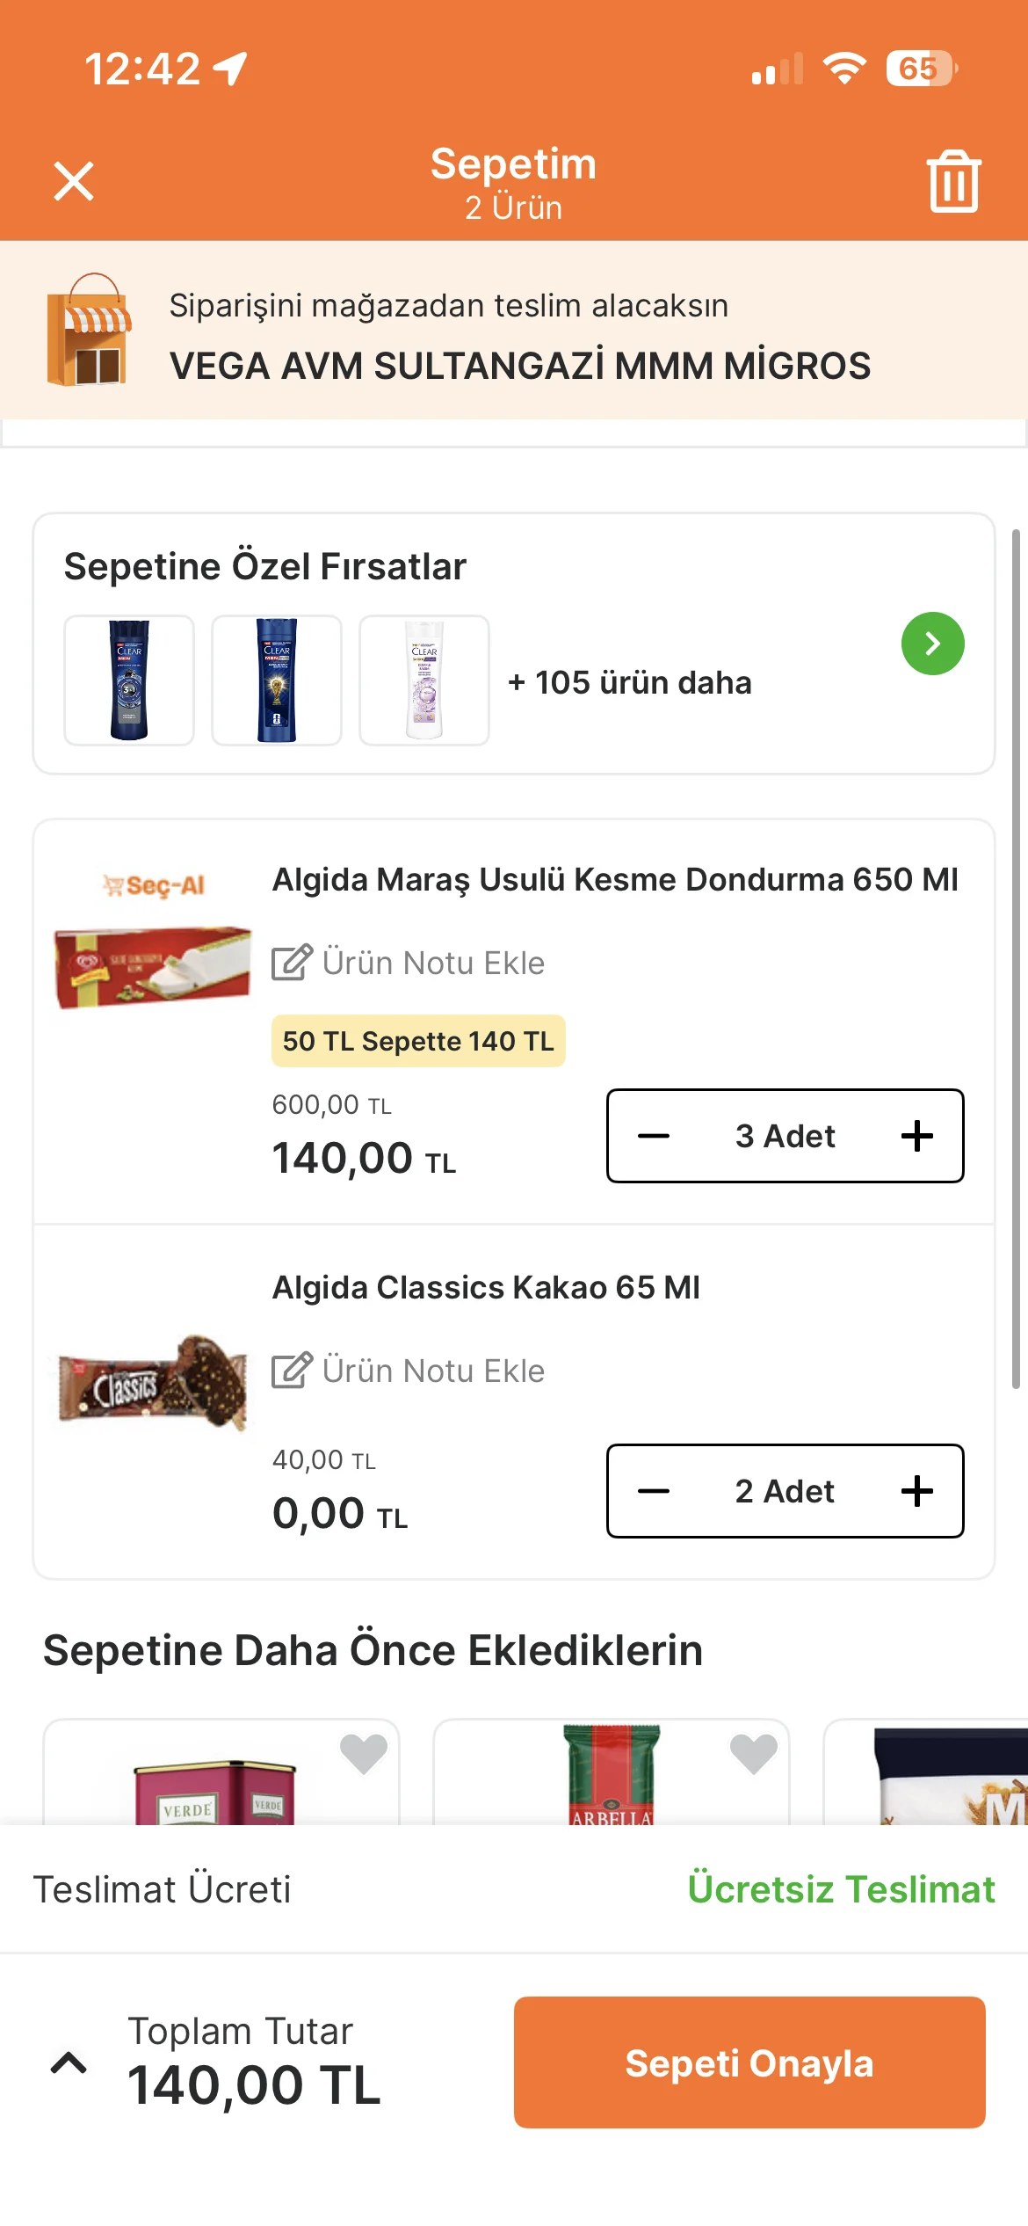This screenshot has width=1028, height=2226.
Task: Close the Sepetim cart screen
Action: (x=74, y=182)
